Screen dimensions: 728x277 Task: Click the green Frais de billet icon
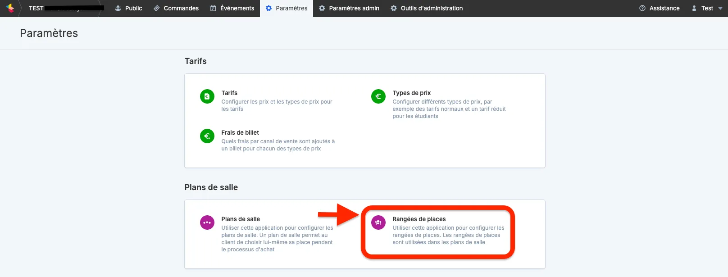[207, 136]
